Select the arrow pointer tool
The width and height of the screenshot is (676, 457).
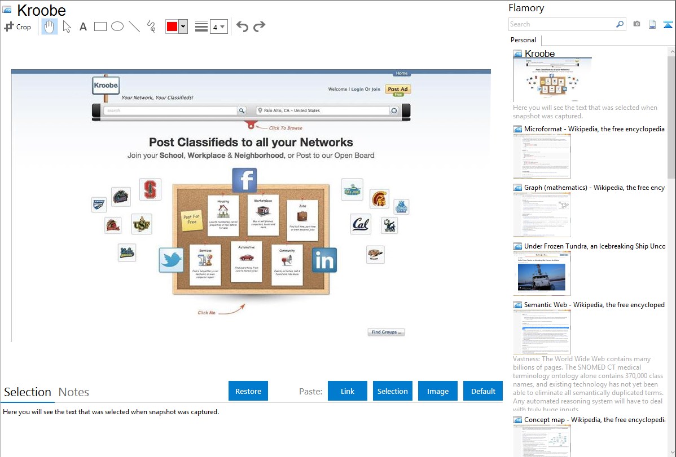(x=67, y=26)
